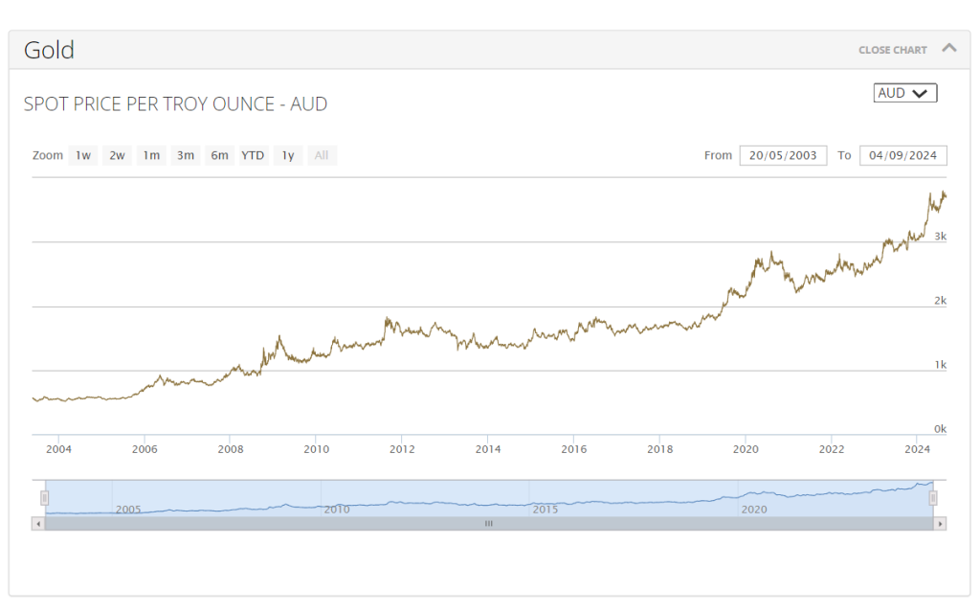The height and width of the screenshot is (613, 980).
Task: Click the 2014 x-axis label
Action: (x=488, y=449)
